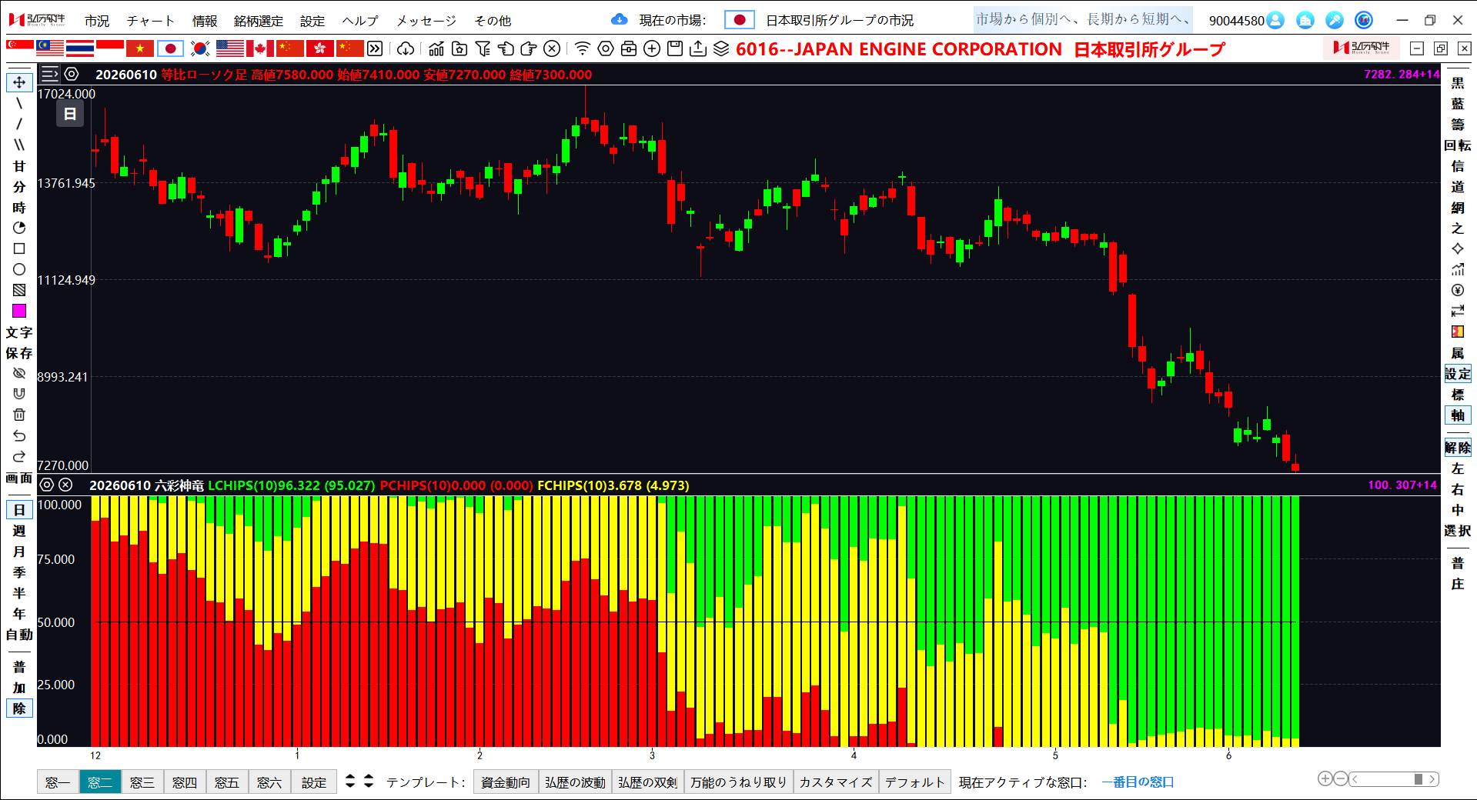
Task: Open the main chart settings hexagon icon
Action: coord(72,74)
